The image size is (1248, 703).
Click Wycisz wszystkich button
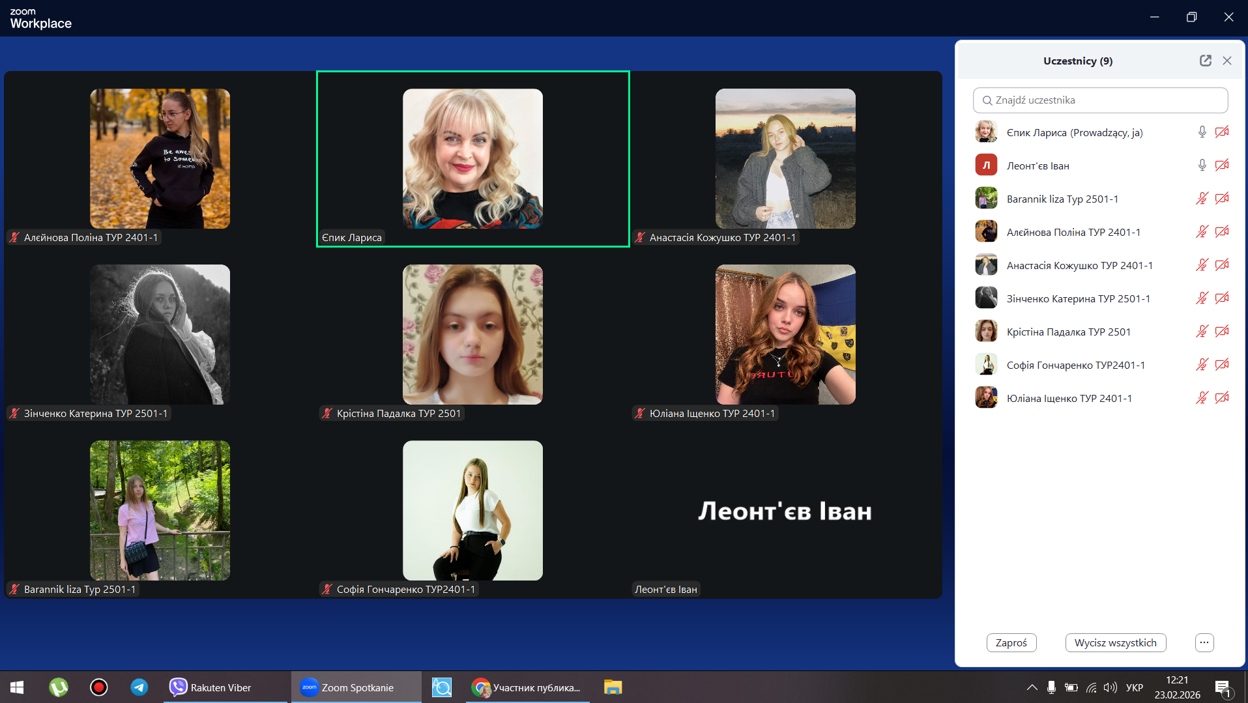[1115, 642]
